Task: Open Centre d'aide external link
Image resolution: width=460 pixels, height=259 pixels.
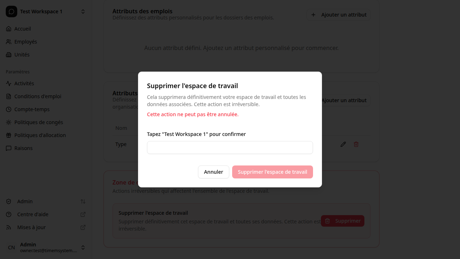Action: pyautogui.click(x=83, y=214)
